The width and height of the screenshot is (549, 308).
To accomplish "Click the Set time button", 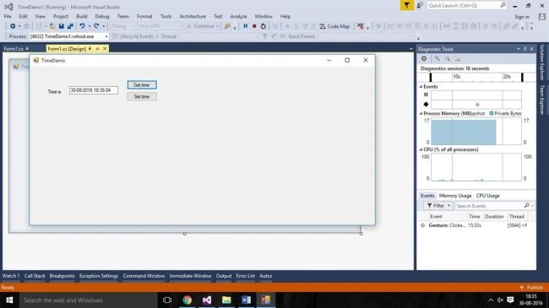I will pyautogui.click(x=142, y=96).
